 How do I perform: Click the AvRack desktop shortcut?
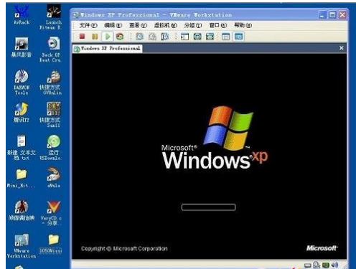(22, 14)
